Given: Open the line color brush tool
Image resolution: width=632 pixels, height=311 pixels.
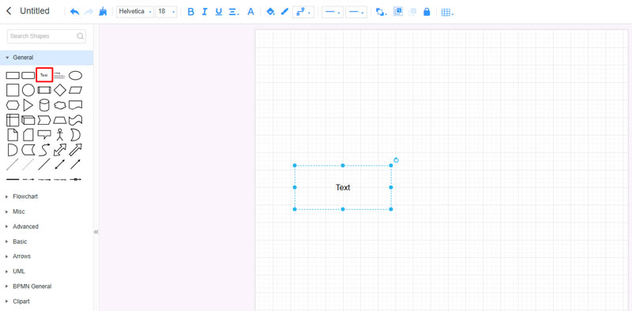Looking at the screenshot, I should (284, 12).
